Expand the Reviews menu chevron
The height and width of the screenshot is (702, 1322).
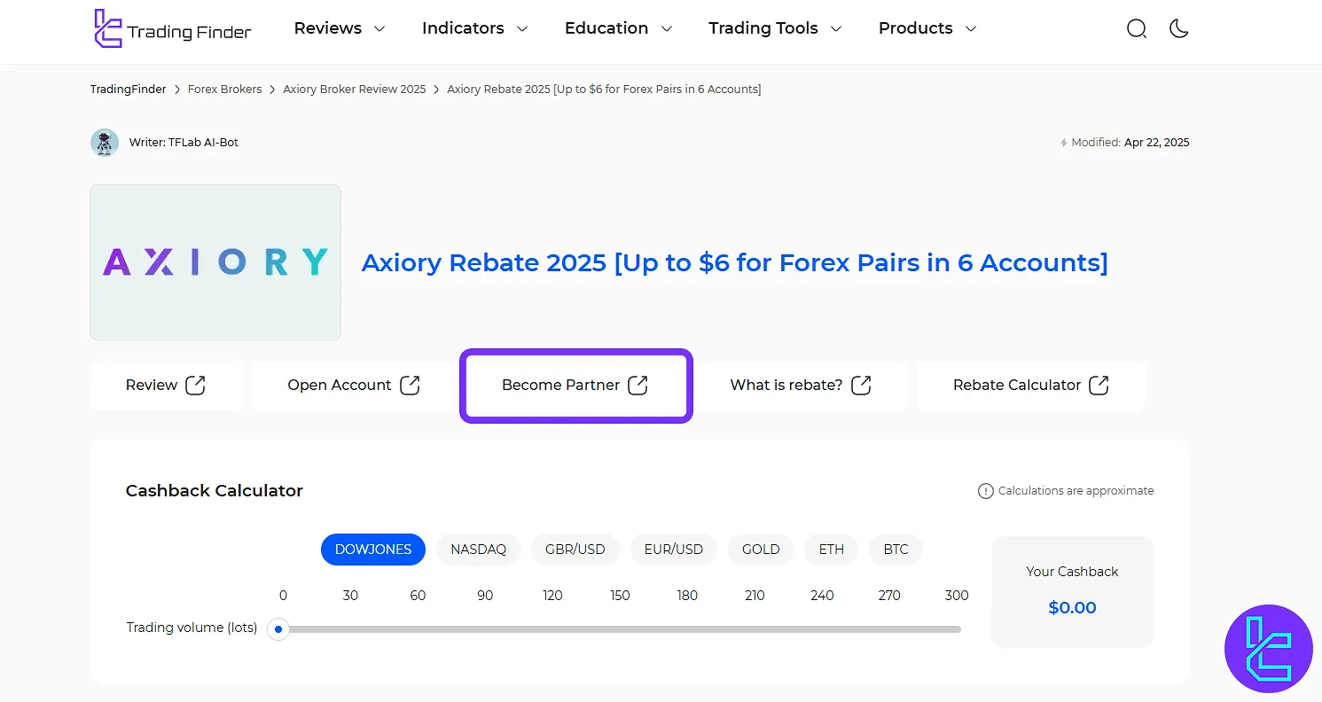[379, 29]
